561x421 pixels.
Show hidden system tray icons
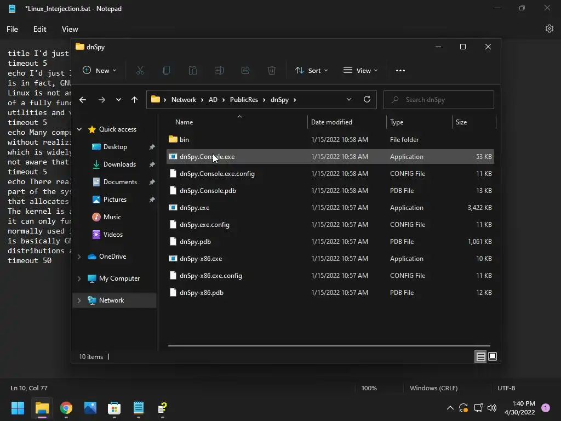click(450, 408)
